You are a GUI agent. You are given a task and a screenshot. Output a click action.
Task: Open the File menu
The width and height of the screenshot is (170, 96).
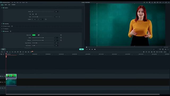[12, 2]
